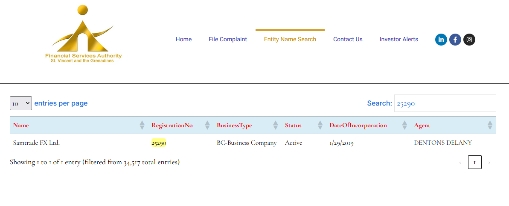This screenshot has height=206, width=509.
Task: Open the Instagram social media icon
Action: click(469, 40)
